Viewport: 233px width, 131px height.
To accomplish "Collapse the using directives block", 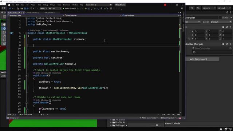I will click(x=26, y=18).
